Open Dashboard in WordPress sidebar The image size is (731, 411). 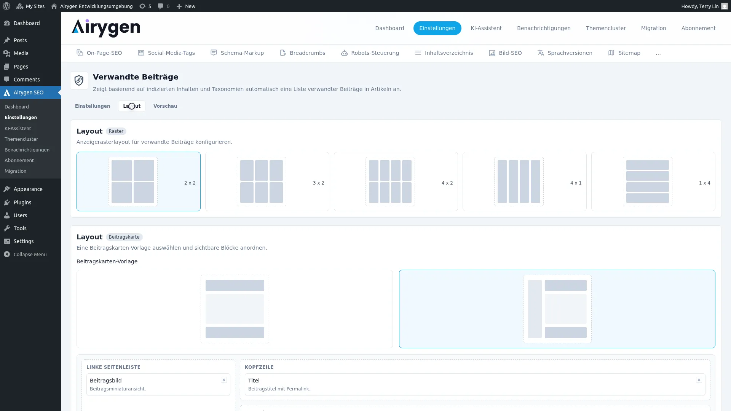[x=30, y=23]
